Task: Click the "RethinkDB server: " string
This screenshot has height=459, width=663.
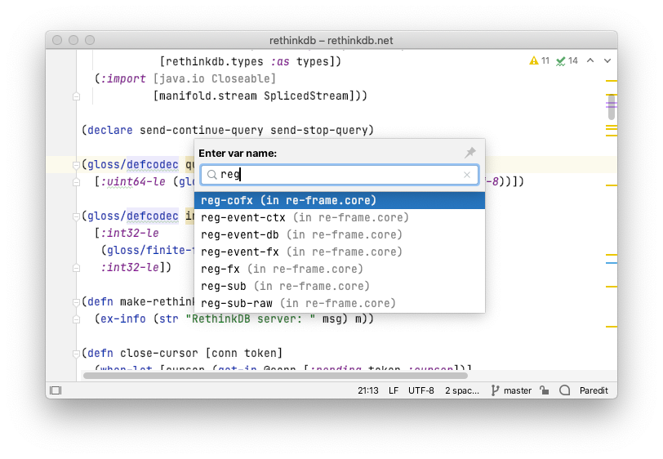Action: coord(251,319)
